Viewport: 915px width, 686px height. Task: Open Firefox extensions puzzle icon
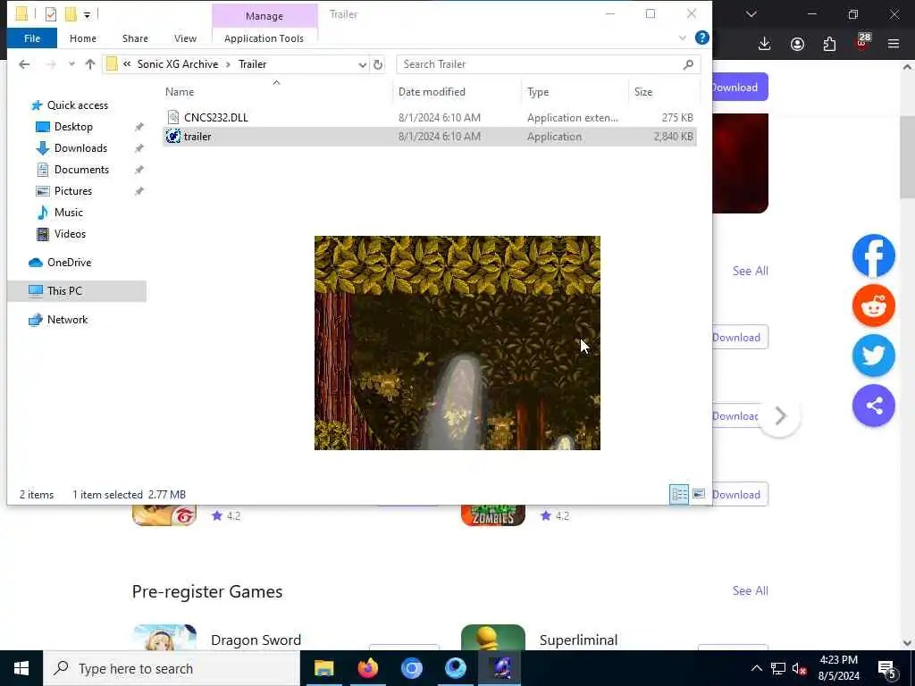click(x=829, y=44)
